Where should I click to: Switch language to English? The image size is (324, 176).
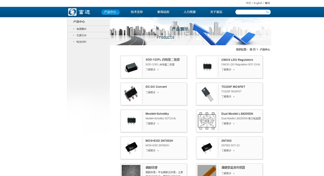[x=258, y=3]
